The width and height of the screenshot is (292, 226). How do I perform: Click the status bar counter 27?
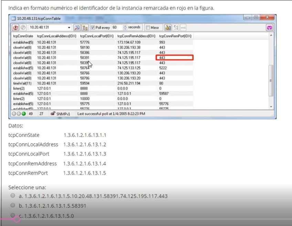tap(41, 114)
